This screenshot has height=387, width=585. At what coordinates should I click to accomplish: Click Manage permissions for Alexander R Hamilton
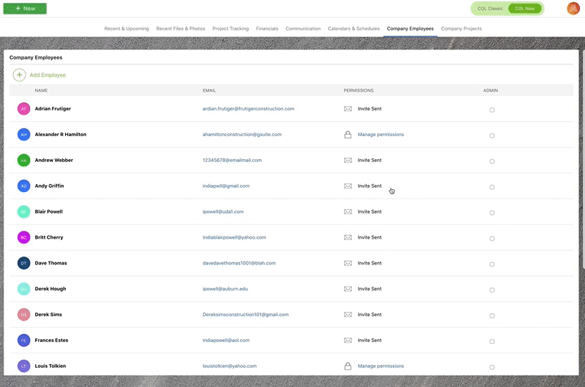coord(381,135)
